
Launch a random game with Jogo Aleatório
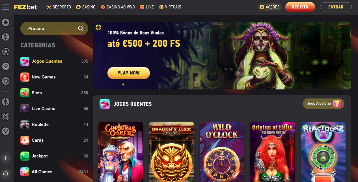324,104
